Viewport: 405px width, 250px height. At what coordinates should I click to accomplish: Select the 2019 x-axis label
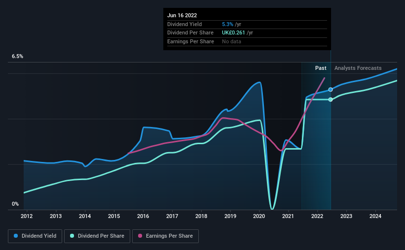click(230, 216)
